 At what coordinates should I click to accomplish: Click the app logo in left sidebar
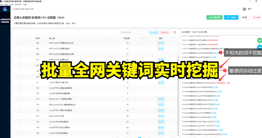point(5,9)
